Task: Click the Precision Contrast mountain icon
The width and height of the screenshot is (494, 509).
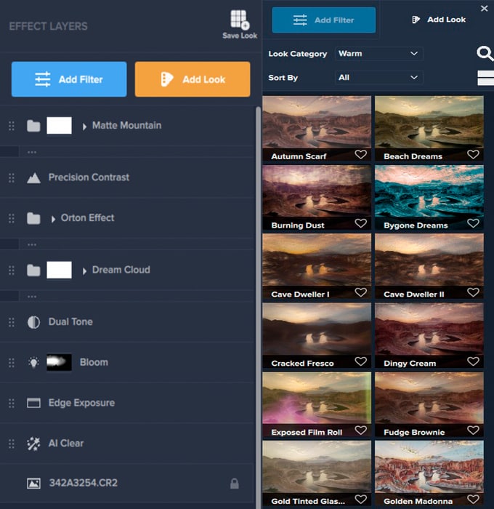Action: [33, 177]
